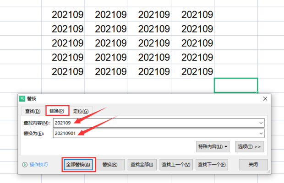Select the first 202109 cell in top row
Image resolution: width=284 pixels, height=183 pixels.
[67, 15]
